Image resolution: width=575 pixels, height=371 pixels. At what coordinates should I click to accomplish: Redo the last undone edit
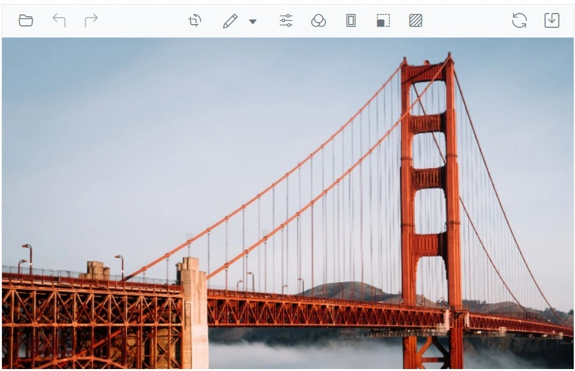pyautogui.click(x=91, y=21)
